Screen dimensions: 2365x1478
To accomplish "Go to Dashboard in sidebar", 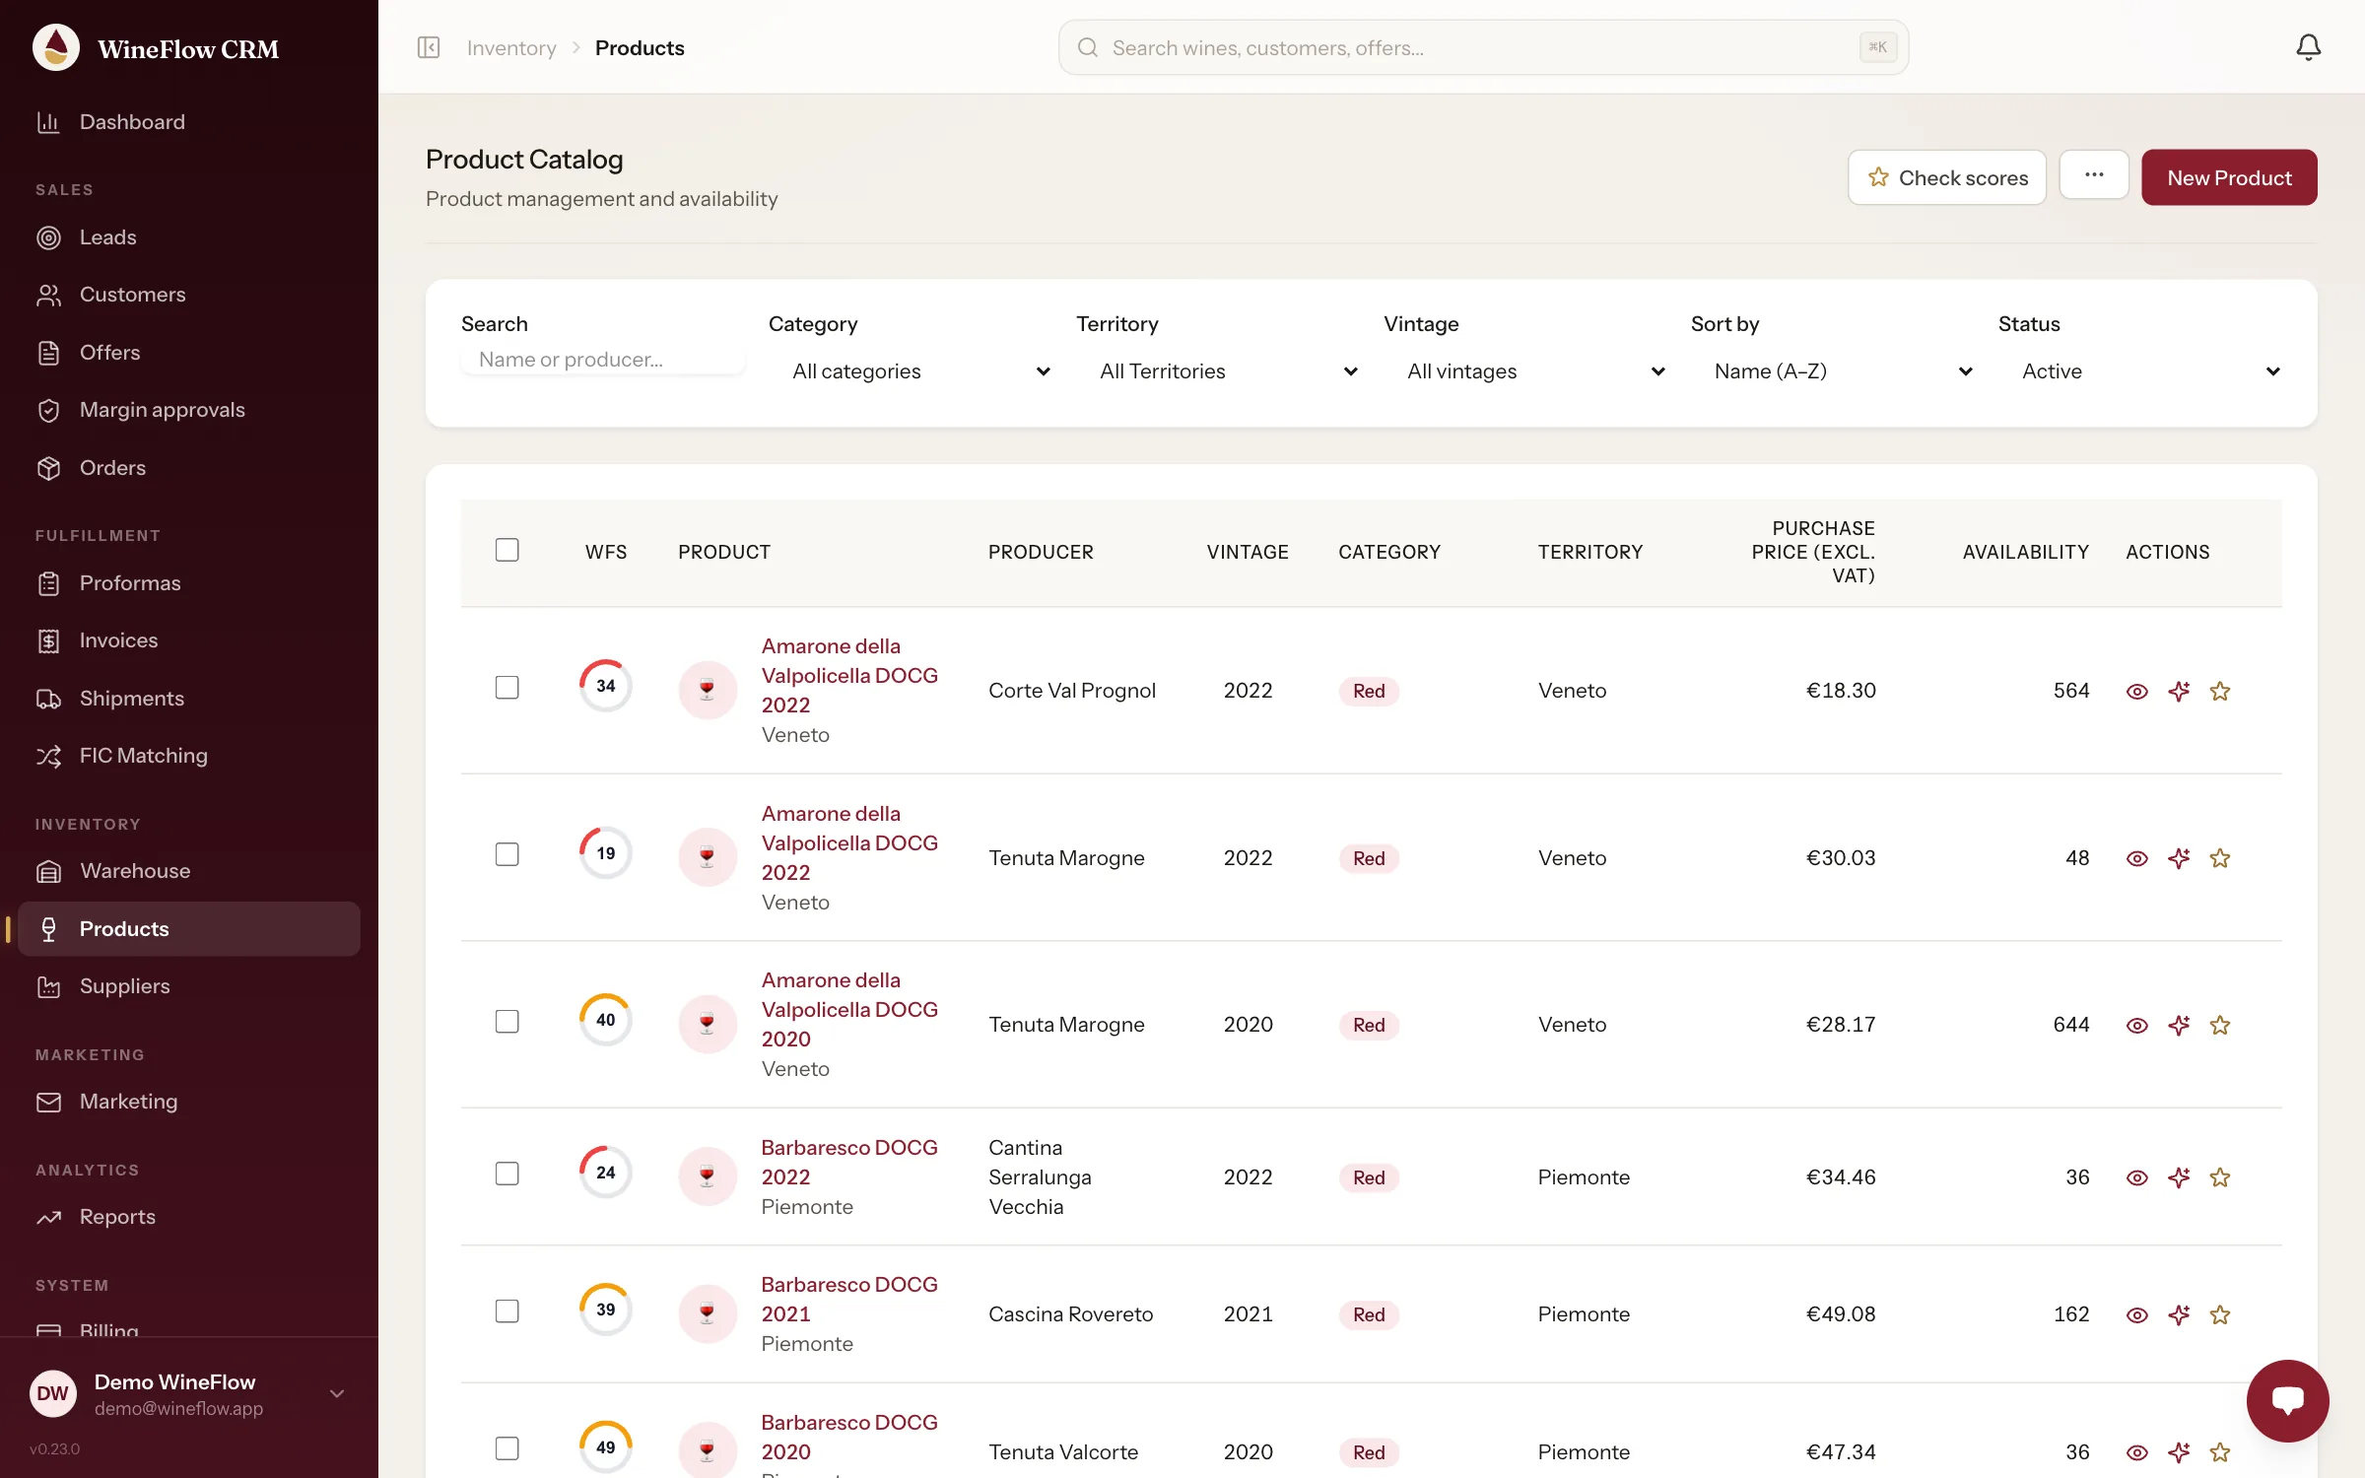I will [x=189, y=122].
